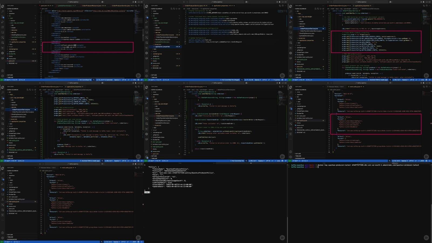Click the terminal prompt below docker tag command
Screen dimensions: 432x243
pyautogui.click(x=318, y=167)
